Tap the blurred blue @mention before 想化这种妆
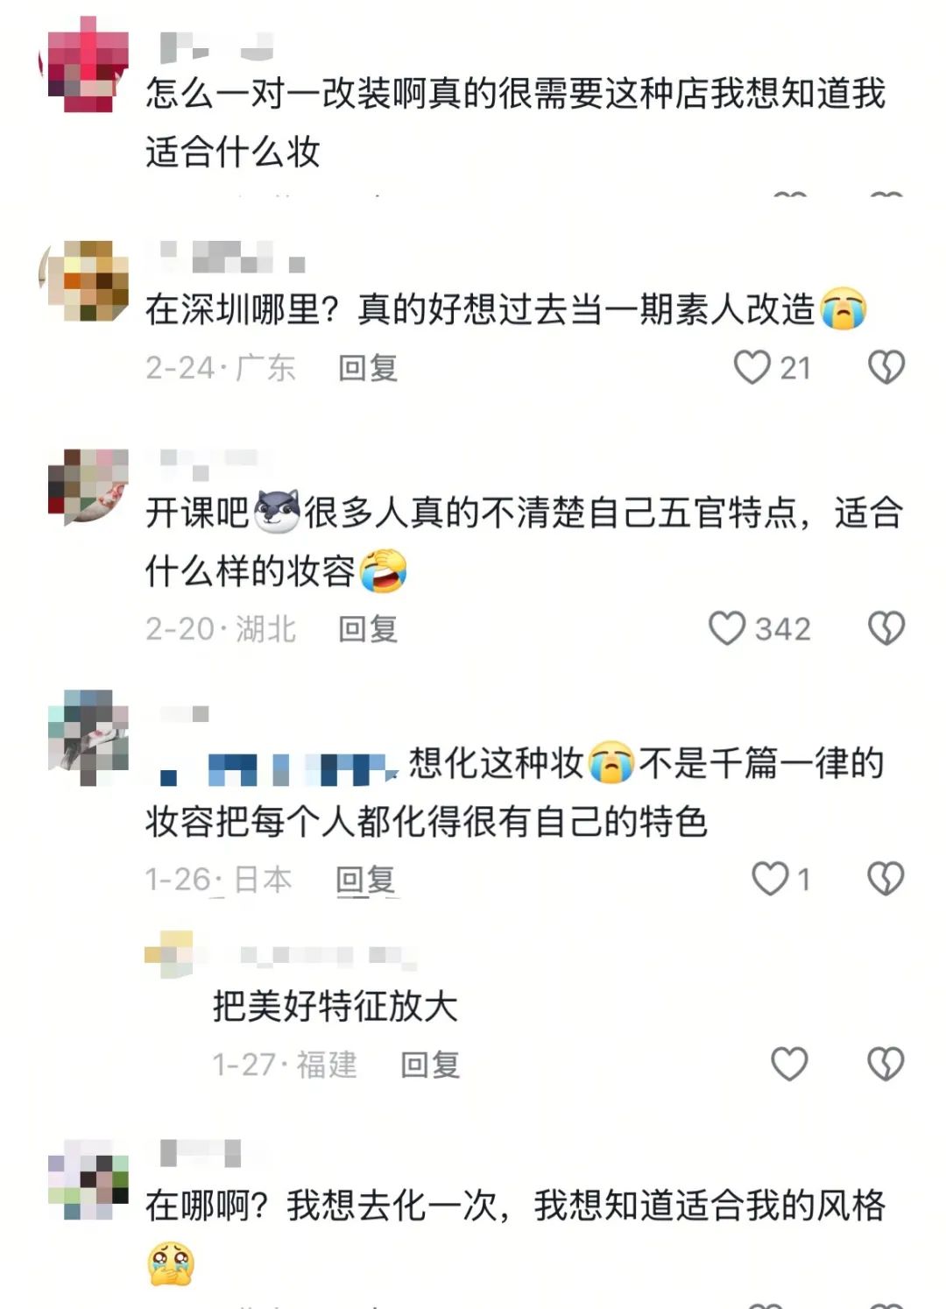946x1309 pixels. [275, 767]
